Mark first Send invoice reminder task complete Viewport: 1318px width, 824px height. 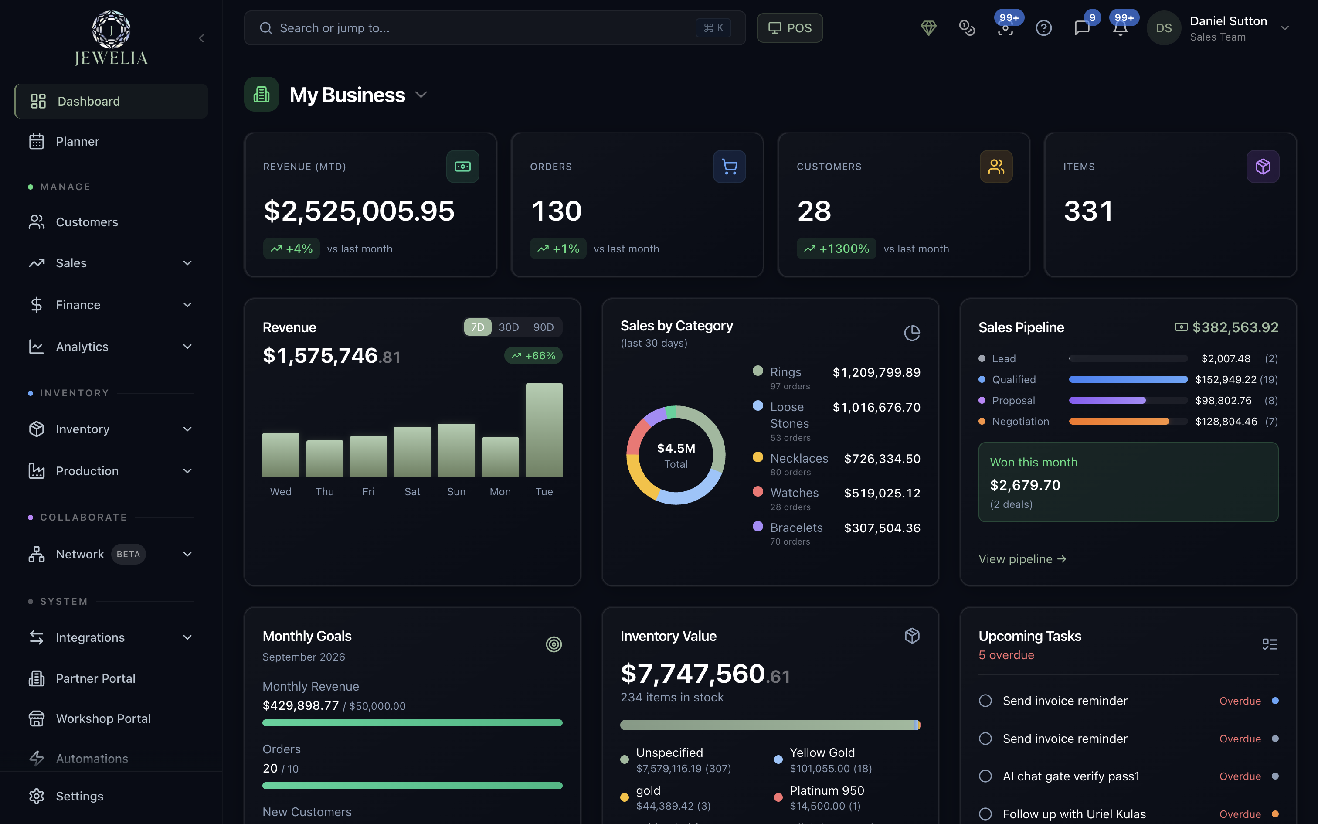pos(985,701)
